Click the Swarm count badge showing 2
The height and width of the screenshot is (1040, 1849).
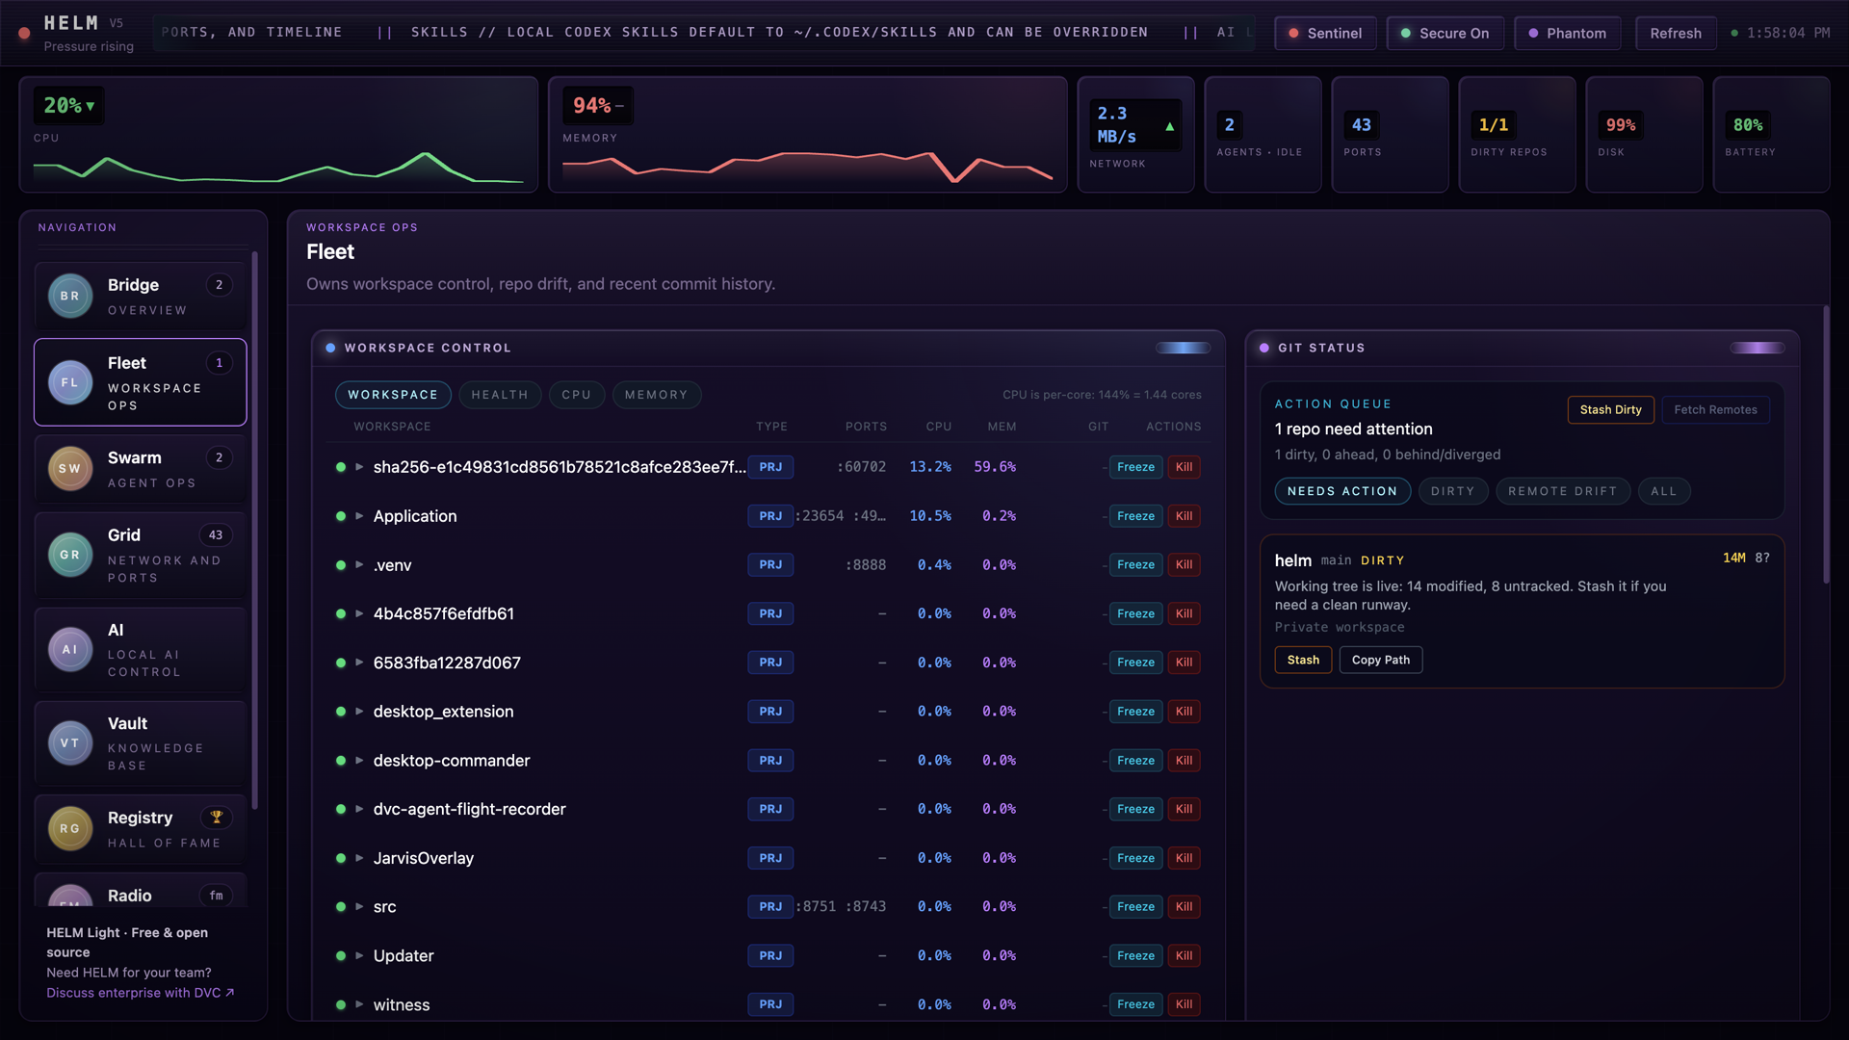tap(220, 458)
